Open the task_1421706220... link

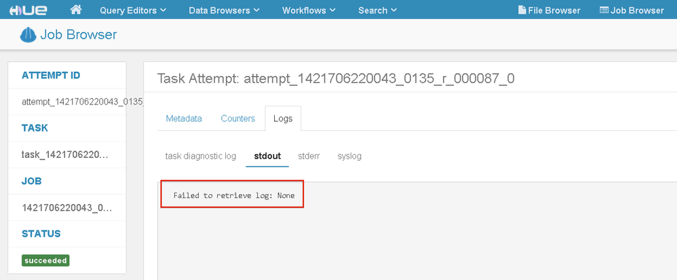pyautogui.click(x=64, y=155)
